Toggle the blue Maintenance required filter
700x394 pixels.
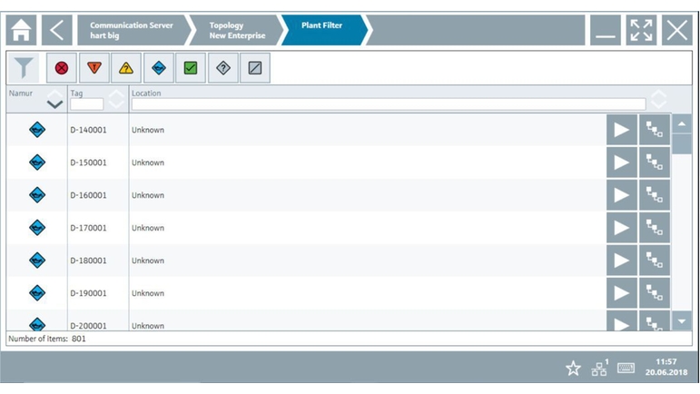tap(159, 68)
